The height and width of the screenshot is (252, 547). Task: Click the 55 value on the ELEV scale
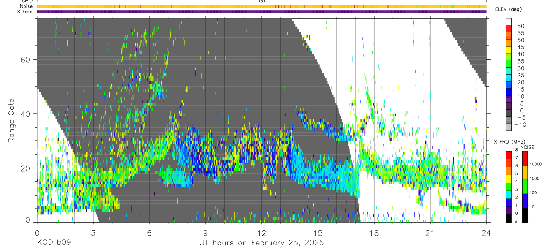521,33
